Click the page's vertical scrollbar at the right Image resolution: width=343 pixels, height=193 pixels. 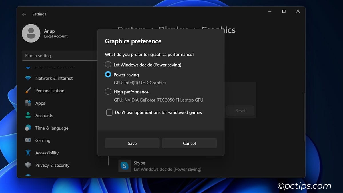(x=304, y=117)
